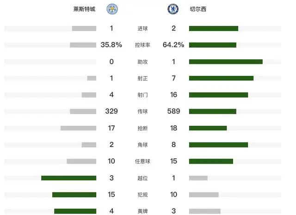Select the 角球 stat label
Viewport: 296px width, 215px height.
[x=142, y=145]
